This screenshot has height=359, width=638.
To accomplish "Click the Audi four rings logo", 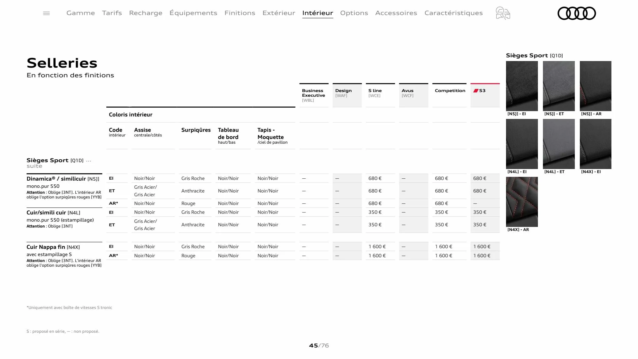I will (577, 13).
